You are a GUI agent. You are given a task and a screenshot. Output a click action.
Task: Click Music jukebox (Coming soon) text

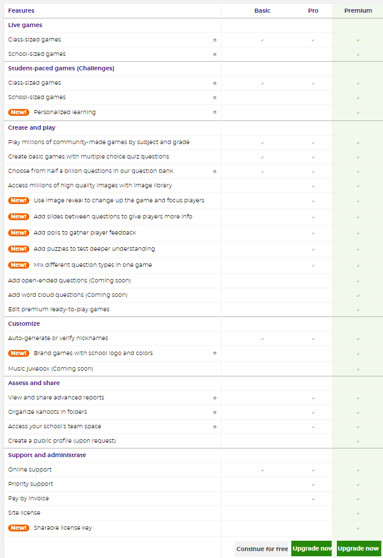(51, 369)
